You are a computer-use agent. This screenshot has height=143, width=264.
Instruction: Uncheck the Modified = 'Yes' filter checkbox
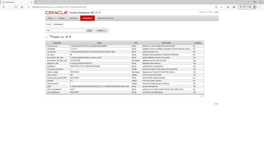tap(67, 37)
